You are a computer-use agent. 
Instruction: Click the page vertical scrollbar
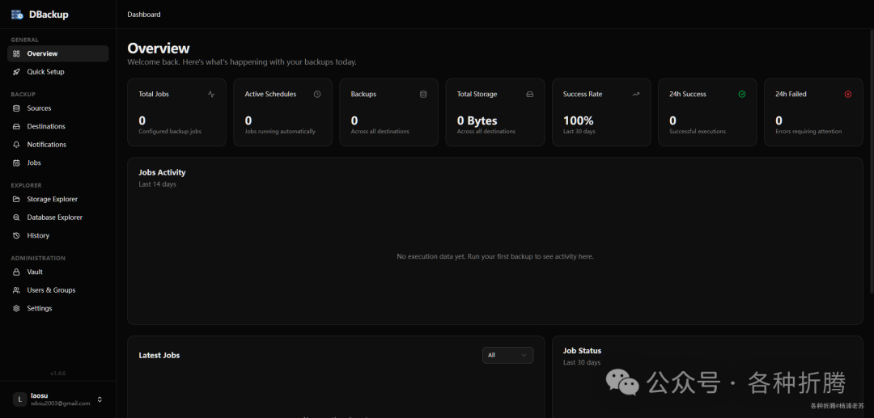[871, 162]
